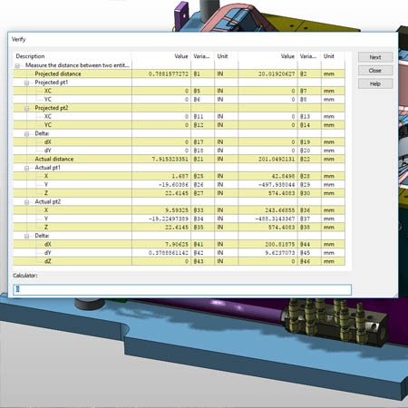
Task: Click the Close button in Verify dialog
Action: (x=375, y=71)
